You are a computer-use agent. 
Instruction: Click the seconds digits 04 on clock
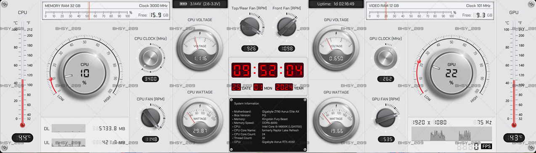[294, 70]
